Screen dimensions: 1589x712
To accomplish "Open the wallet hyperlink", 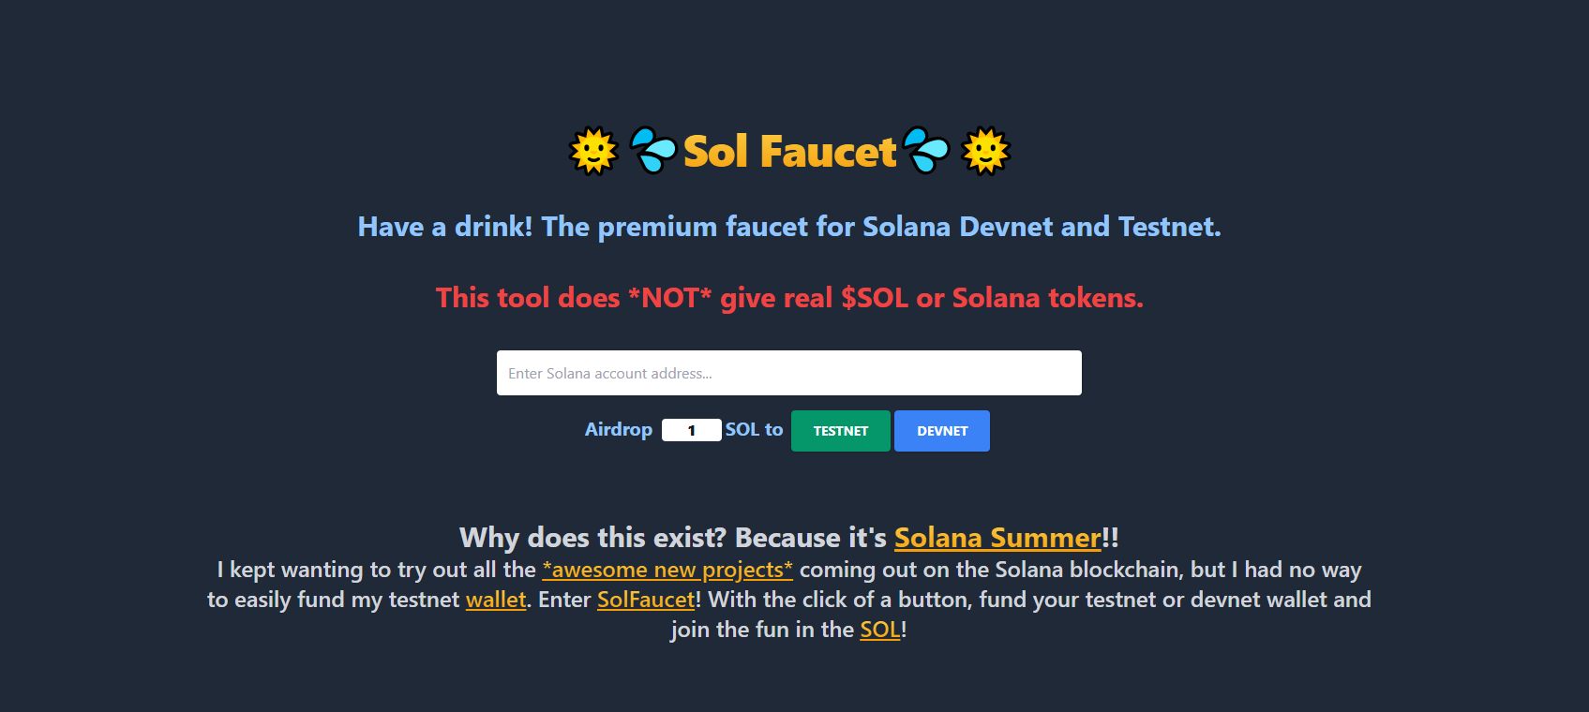I will (x=496, y=600).
